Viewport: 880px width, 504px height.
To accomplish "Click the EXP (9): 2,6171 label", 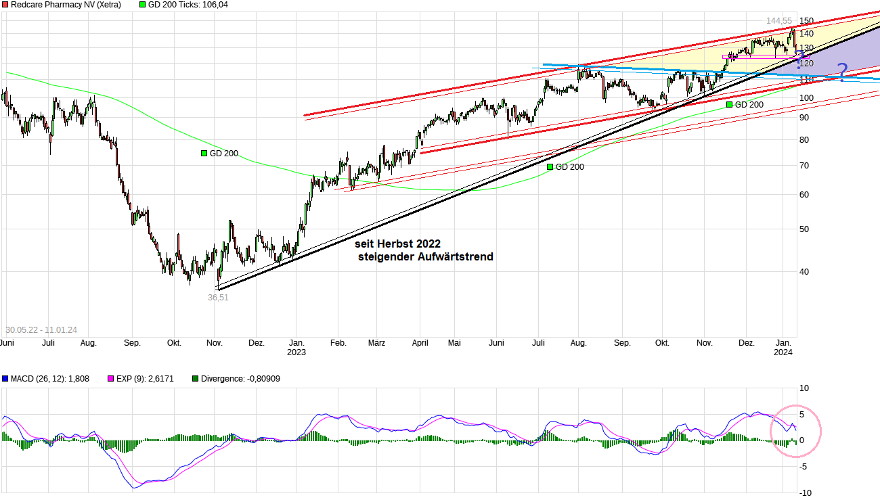I will pos(146,379).
